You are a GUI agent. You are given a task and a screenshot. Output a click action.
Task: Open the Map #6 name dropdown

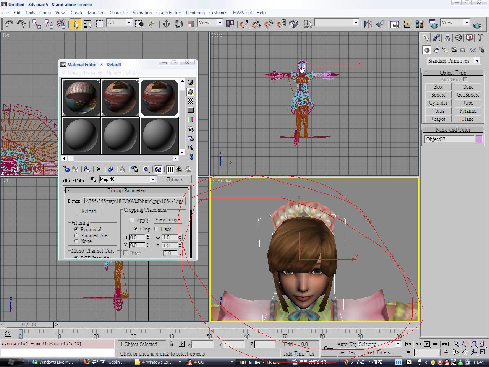153,179
